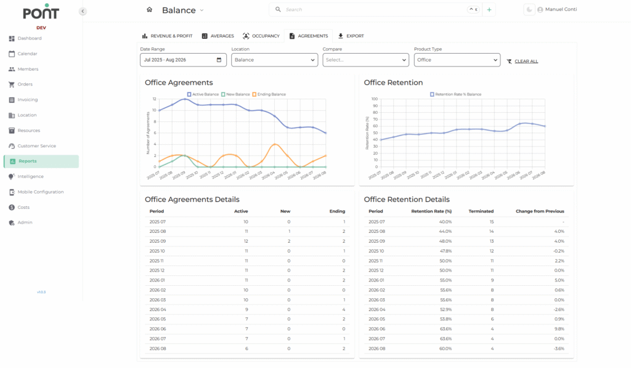
Task: Open the Compare select dropdown
Action: coord(365,60)
